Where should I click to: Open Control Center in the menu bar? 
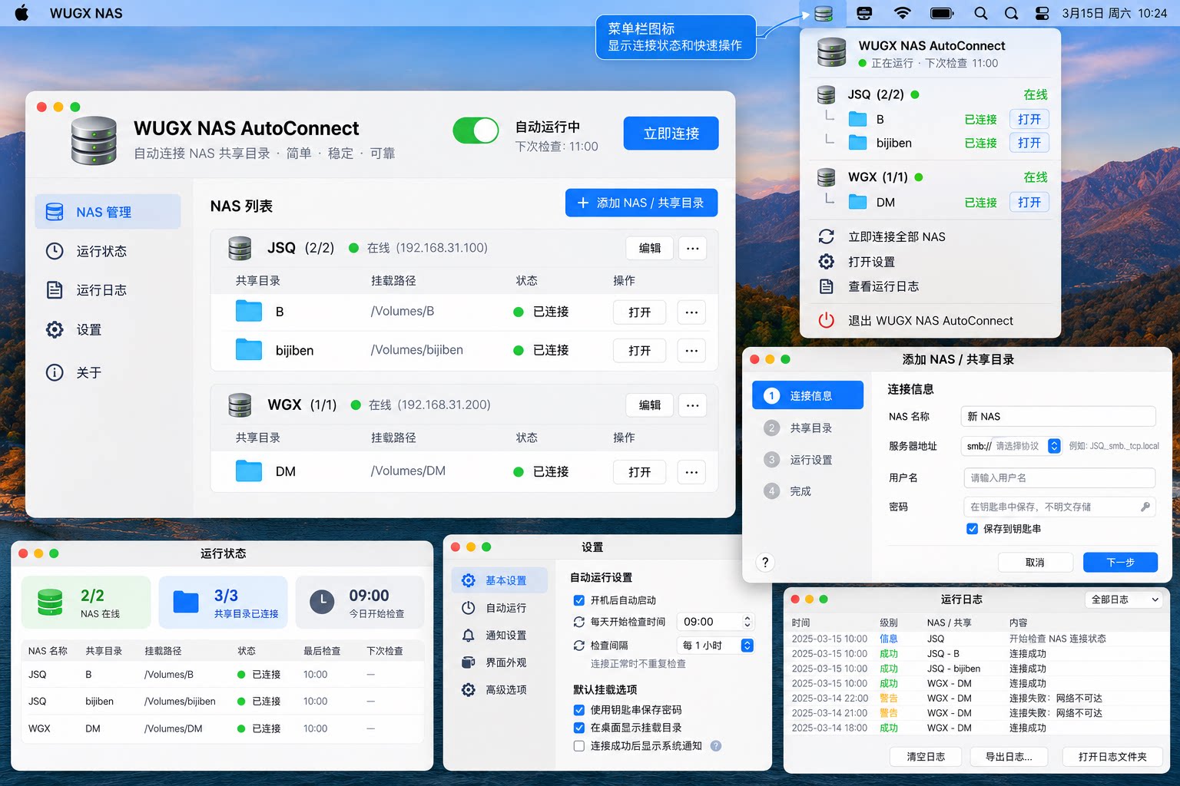[1042, 13]
